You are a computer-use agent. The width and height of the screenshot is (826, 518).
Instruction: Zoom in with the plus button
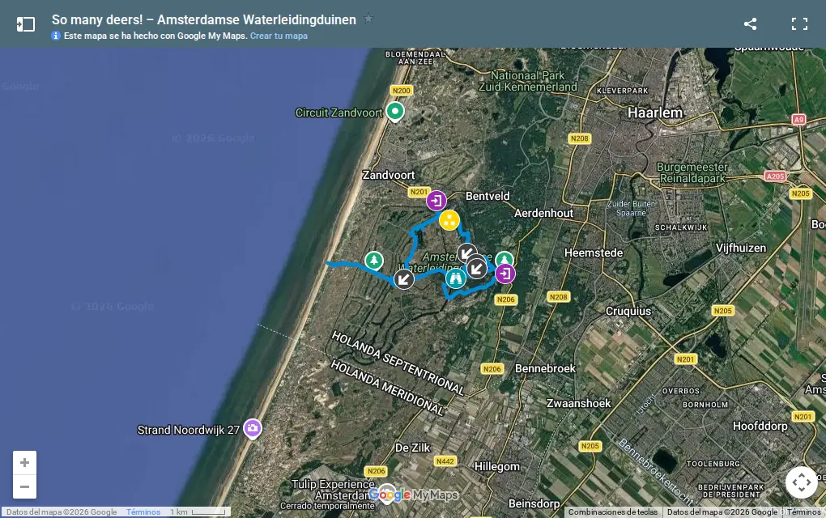(x=25, y=463)
